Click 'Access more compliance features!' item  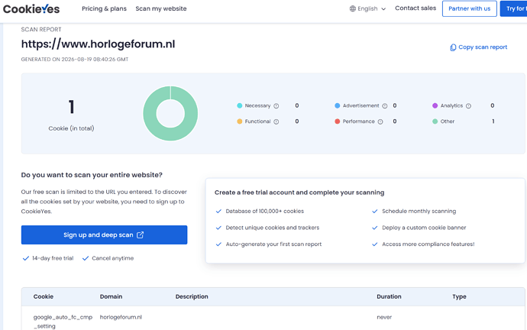click(x=428, y=244)
